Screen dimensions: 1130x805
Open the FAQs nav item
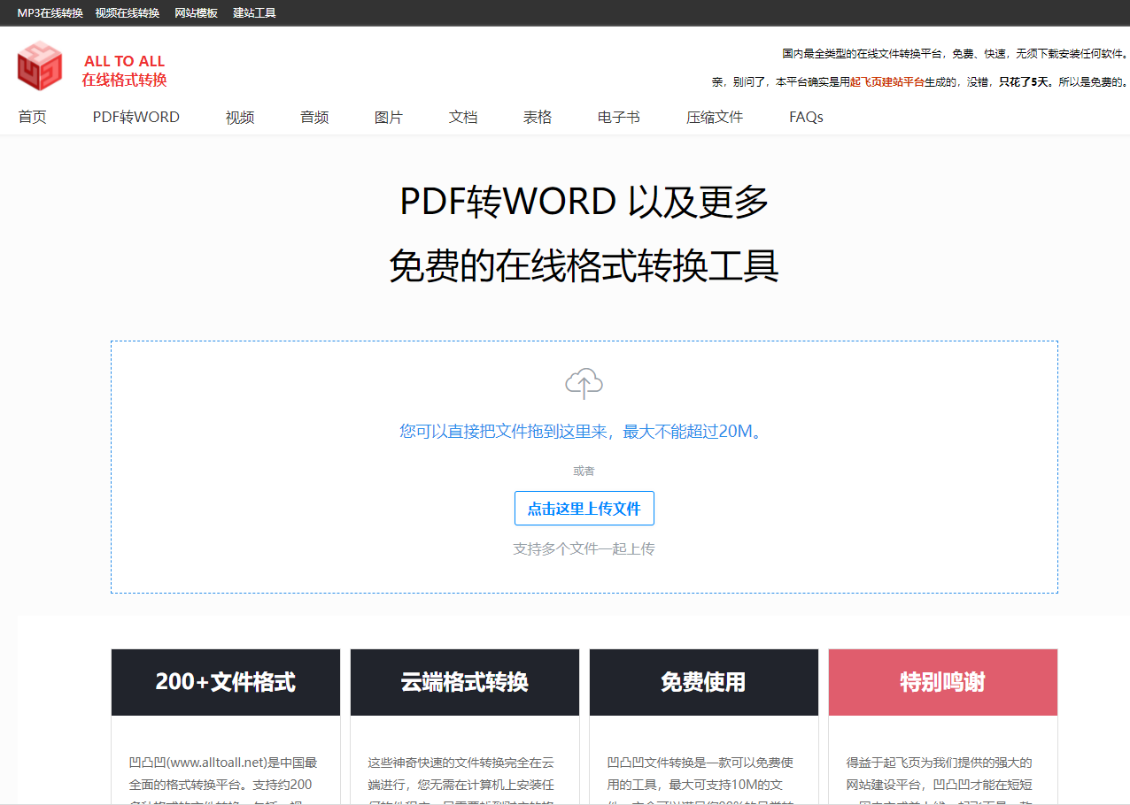tap(807, 117)
